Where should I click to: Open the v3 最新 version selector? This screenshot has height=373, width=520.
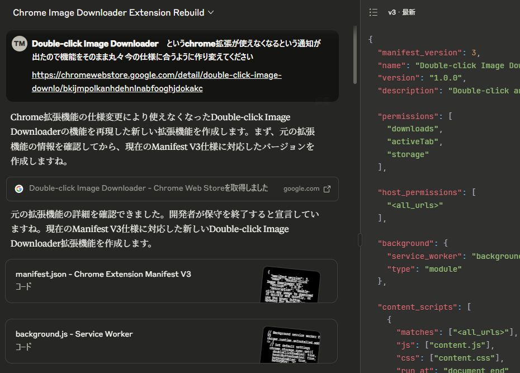(x=401, y=12)
